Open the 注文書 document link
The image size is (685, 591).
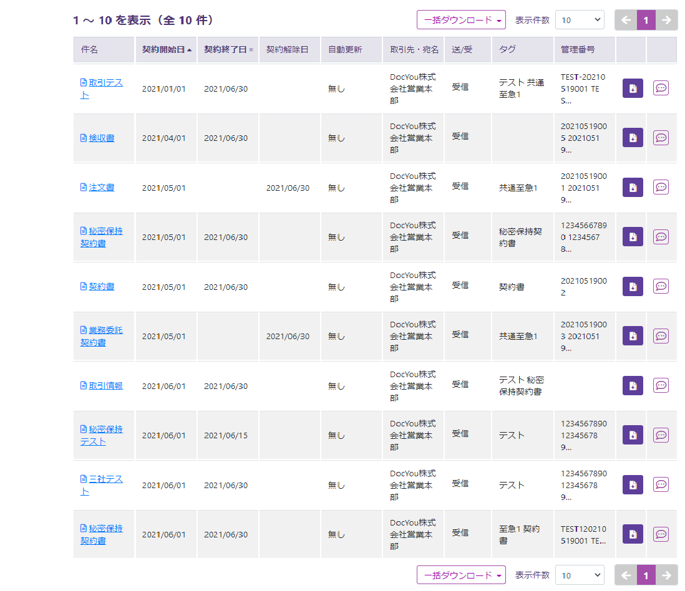101,187
